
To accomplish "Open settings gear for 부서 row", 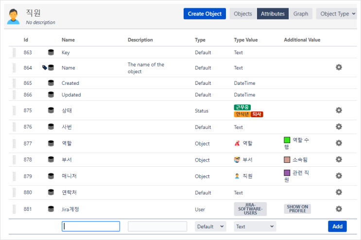I will (339, 160).
